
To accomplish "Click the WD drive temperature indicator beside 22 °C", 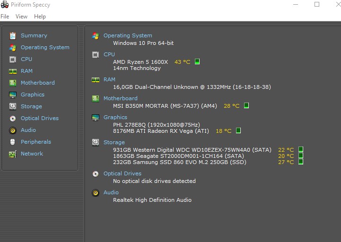I will click(301, 149).
